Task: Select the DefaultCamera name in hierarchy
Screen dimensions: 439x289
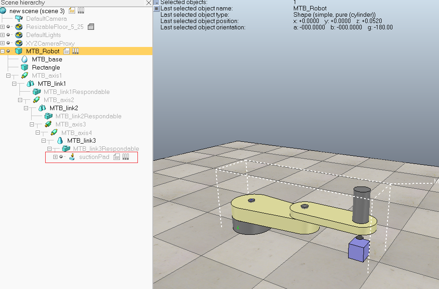Action: 47,19
